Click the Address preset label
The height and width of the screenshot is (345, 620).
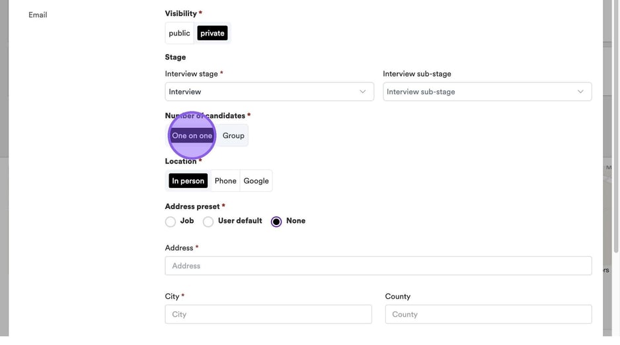pyautogui.click(x=192, y=206)
